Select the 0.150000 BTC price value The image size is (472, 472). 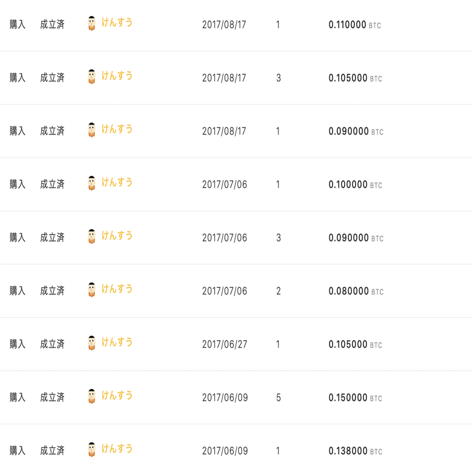point(355,398)
